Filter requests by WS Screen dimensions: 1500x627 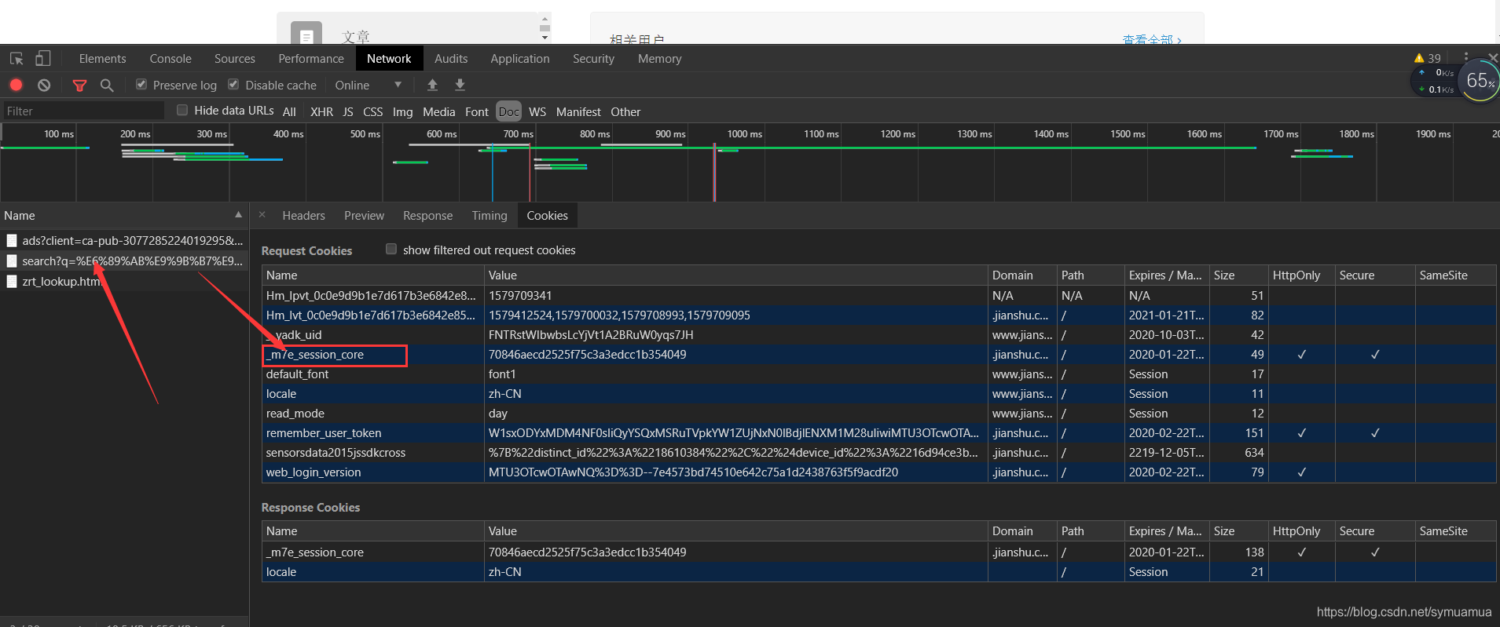coord(537,111)
